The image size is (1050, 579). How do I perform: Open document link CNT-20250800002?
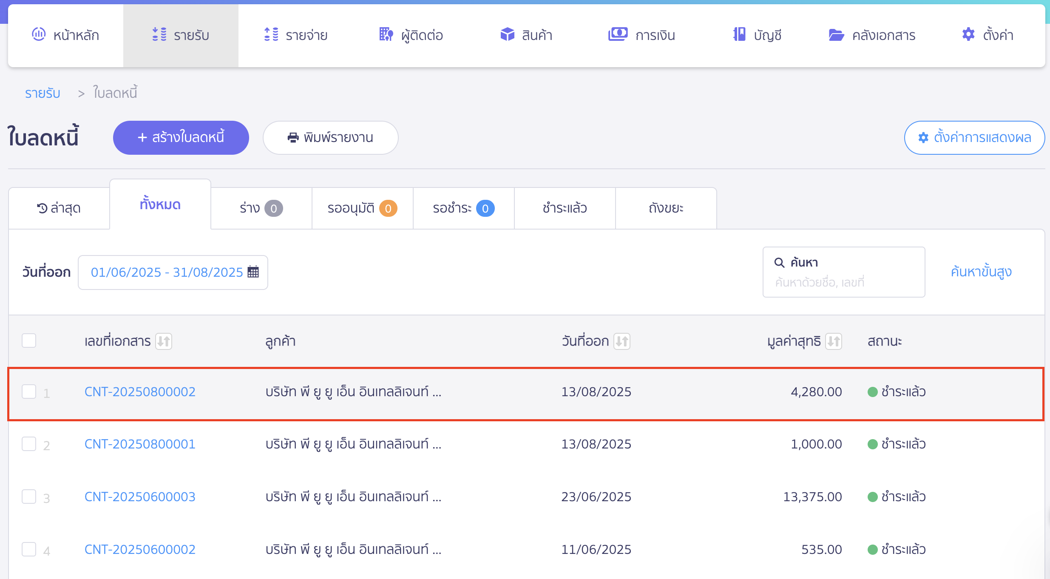[140, 392]
